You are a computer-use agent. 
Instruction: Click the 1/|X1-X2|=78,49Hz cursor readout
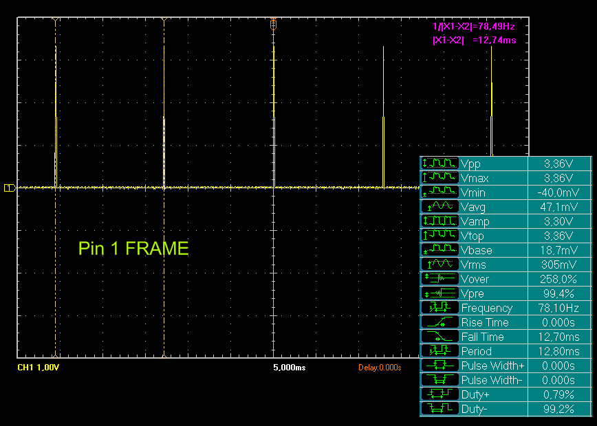pyautogui.click(x=474, y=26)
